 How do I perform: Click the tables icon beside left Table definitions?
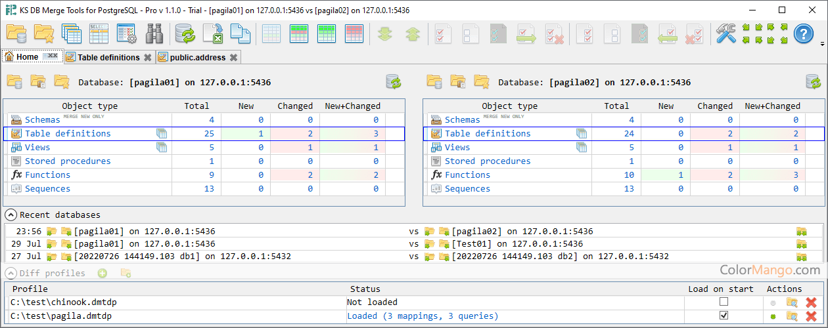pyautogui.click(x=162, y=133)
